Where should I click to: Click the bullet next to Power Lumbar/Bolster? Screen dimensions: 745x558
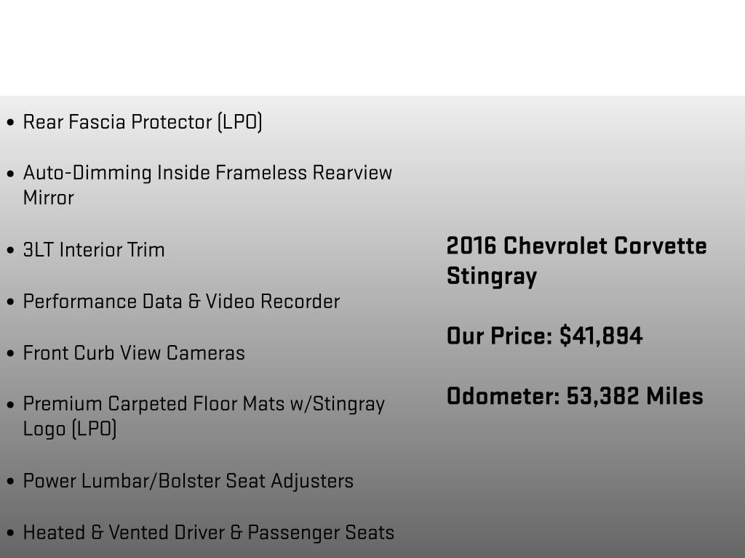(x=10, y=482)
